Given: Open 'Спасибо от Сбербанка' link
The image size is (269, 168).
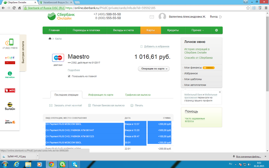Looking at the screenshot, I should pyautogui.click(x=198, y=58).
